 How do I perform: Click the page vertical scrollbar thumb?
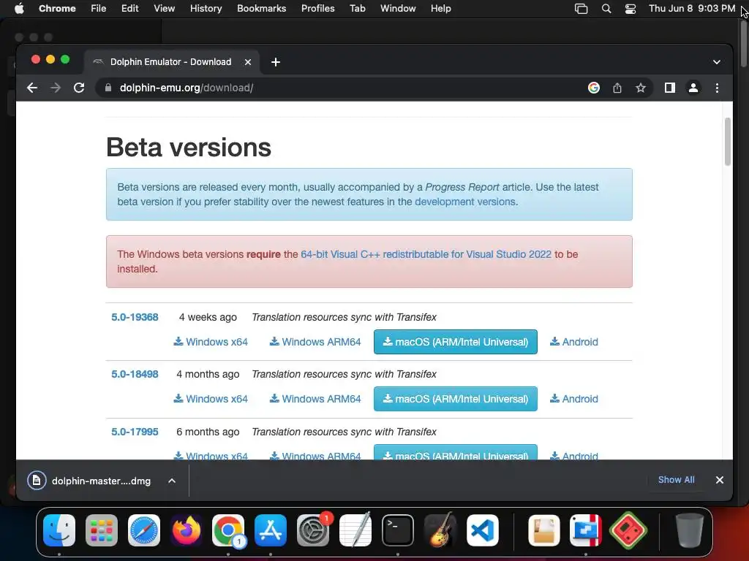[x=728, y=142]
